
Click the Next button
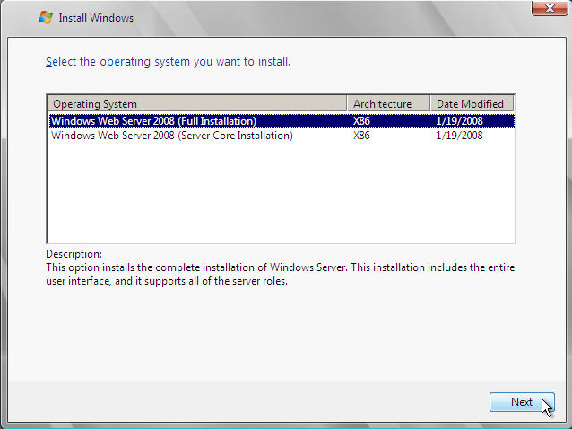(522, 402)
